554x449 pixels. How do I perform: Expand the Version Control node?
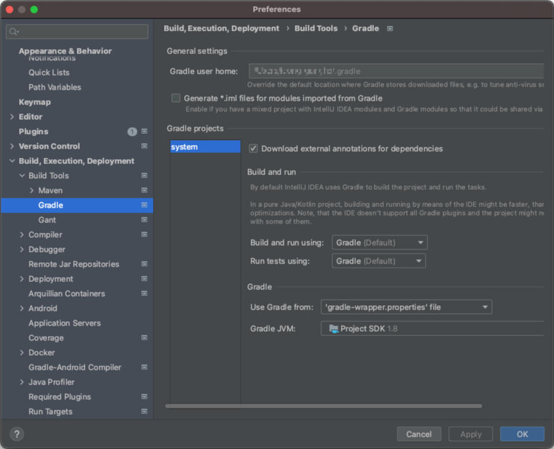[12, 146]
